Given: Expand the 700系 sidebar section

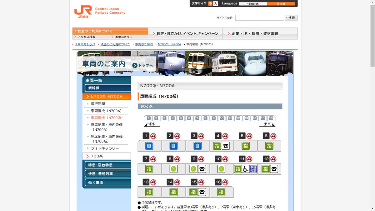Looking at the screenshot, I should tap(107, 156).
